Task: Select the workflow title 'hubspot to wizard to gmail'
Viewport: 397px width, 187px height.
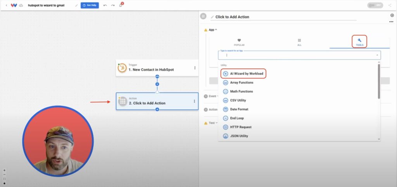Action: pyautogui.click(x=46, y=5)
